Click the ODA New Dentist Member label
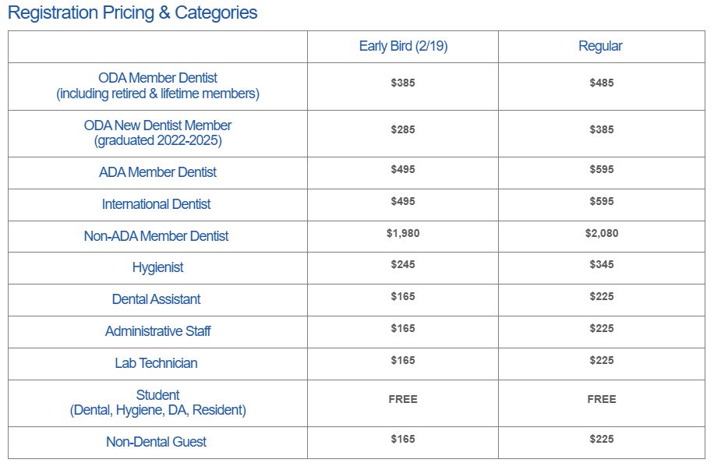Screen dimensions: 721x470 coord(157,125)
